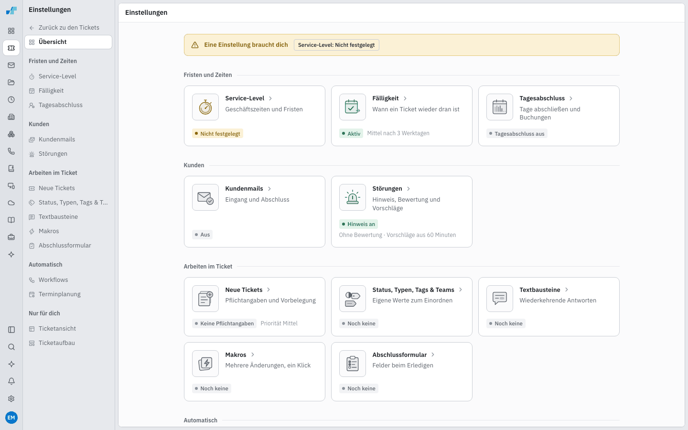Click the Makros lightning card icon
The image size is (688, 430).
click(x=205, y=364)
